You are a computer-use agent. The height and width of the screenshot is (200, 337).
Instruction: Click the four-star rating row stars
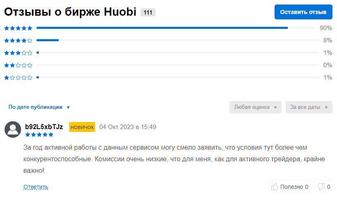click(x=18, y=40)
